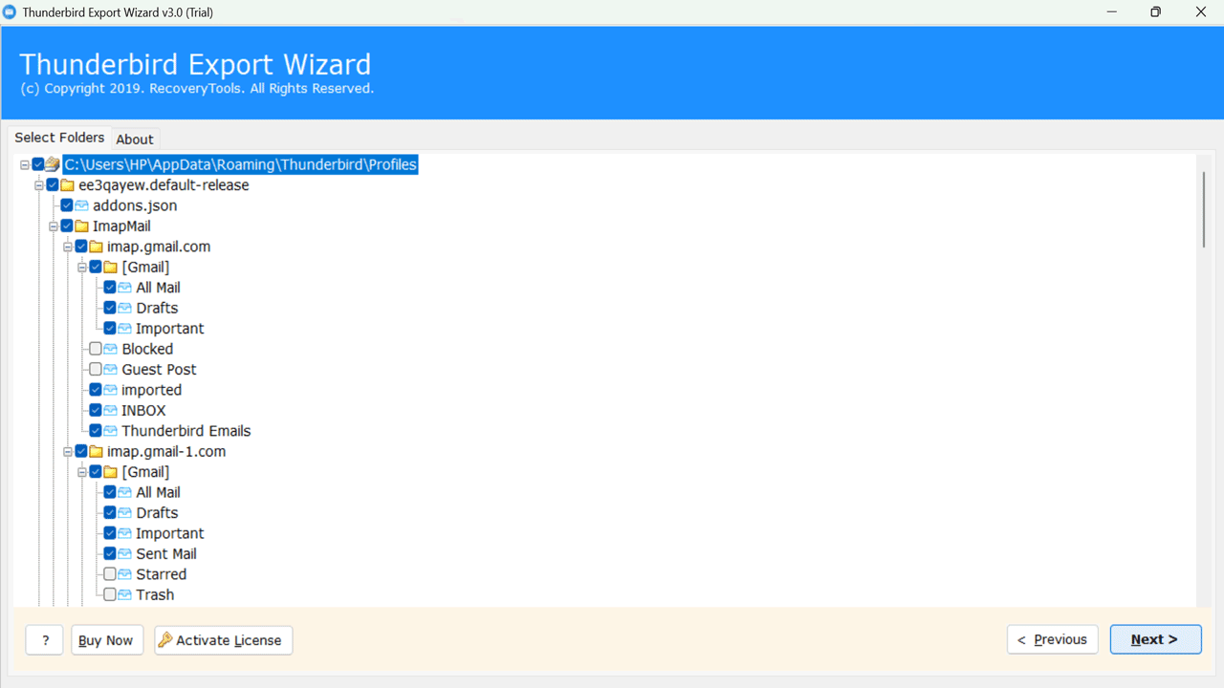
Task: Check the Trash folder checkbox
Action: (110, 594)
